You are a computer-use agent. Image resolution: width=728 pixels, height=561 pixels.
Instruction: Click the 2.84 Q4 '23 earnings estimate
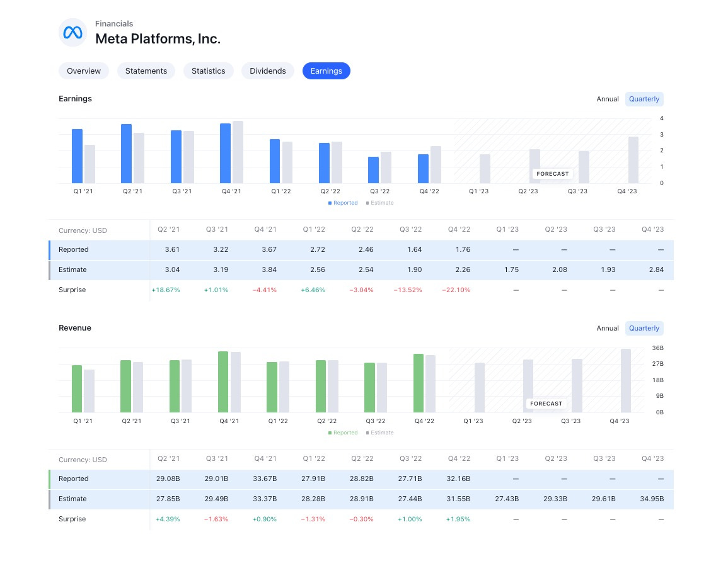pyautogui.click(x=657, y=270)
